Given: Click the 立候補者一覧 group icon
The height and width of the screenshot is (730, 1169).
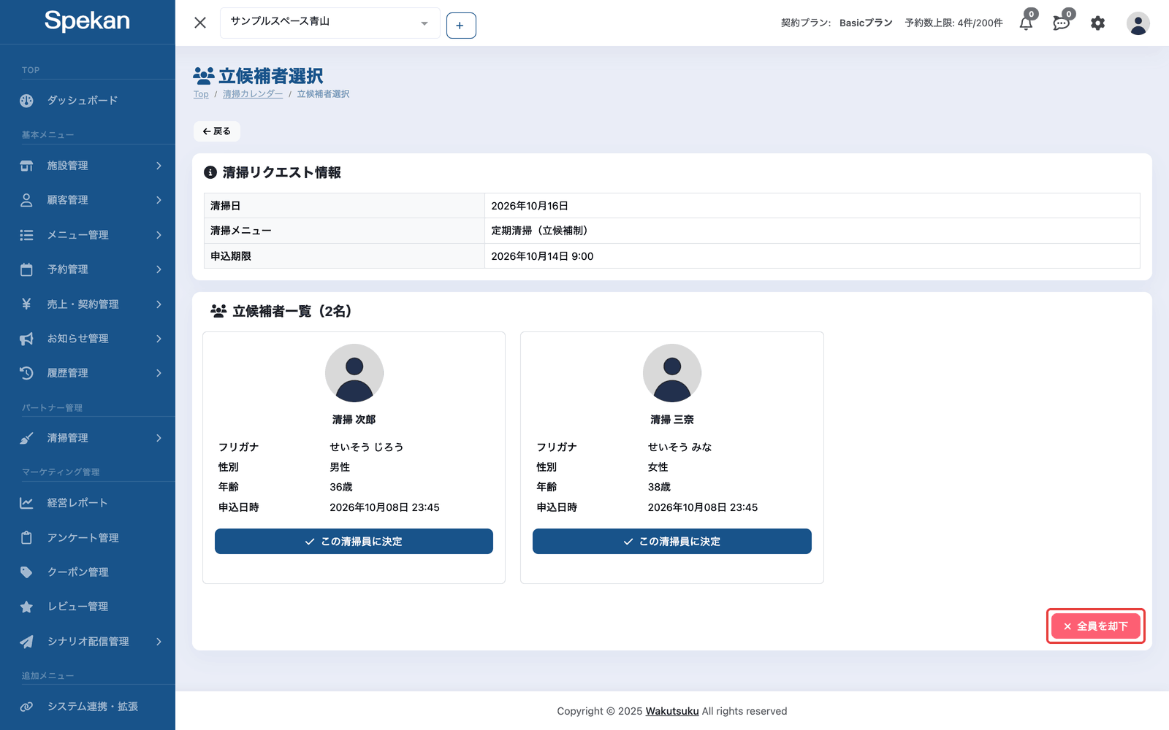Looking at the screenshot, I should point(218,311).
